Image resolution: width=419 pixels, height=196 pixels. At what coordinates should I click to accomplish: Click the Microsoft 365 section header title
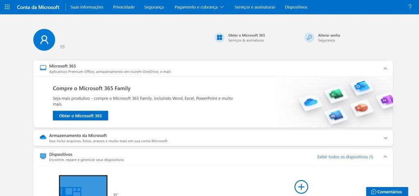63,66
